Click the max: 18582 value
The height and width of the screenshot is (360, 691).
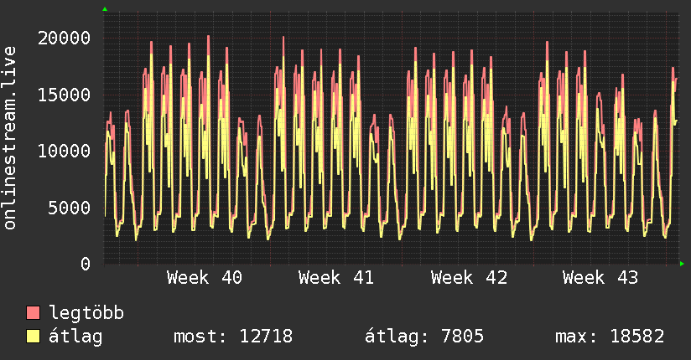tap(610, 337)
